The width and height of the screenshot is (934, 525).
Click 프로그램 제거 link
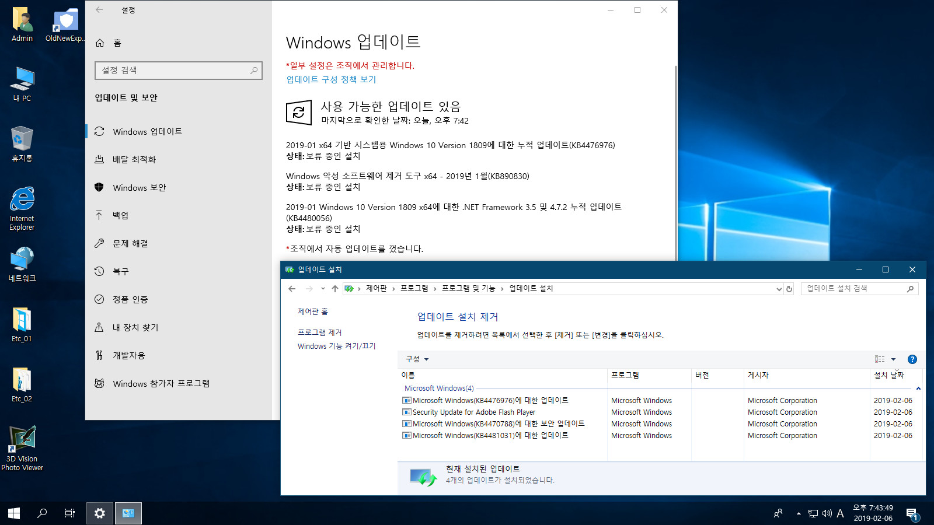coord(320,332)
